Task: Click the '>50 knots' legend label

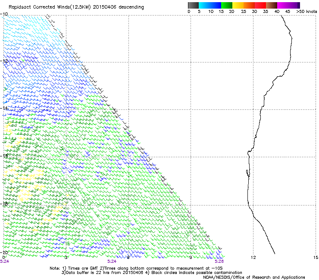Action: coord(306,12)
